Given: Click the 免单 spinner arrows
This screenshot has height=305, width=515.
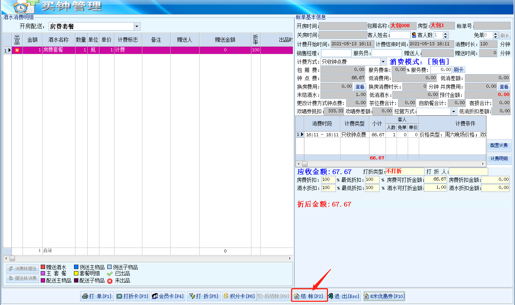Looking at the screenshot, I should point(495,35).
